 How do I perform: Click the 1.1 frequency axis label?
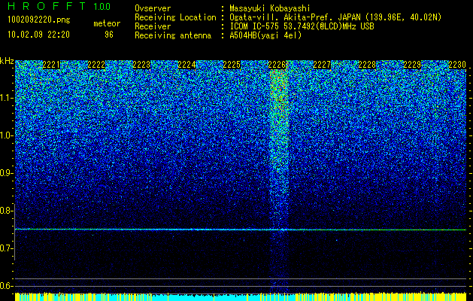[5, 98]
